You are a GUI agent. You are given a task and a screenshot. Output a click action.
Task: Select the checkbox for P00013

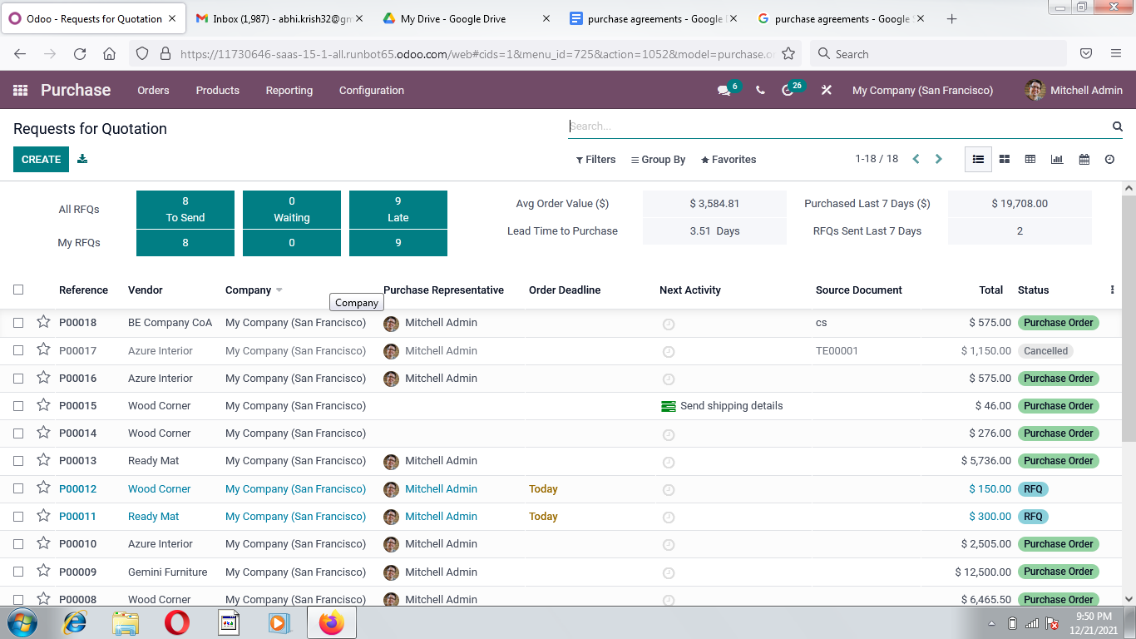coord(18,461)
